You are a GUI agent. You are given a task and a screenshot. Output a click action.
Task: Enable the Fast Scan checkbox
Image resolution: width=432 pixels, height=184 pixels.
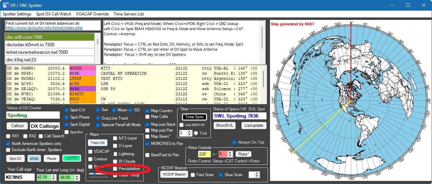tap(193, 175)
